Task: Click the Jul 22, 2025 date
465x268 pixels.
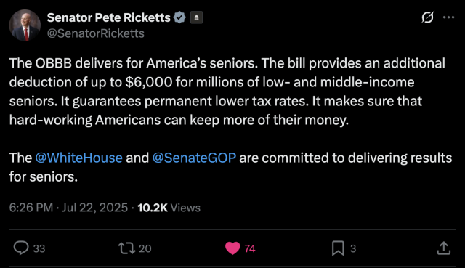Action: point(94,208)
